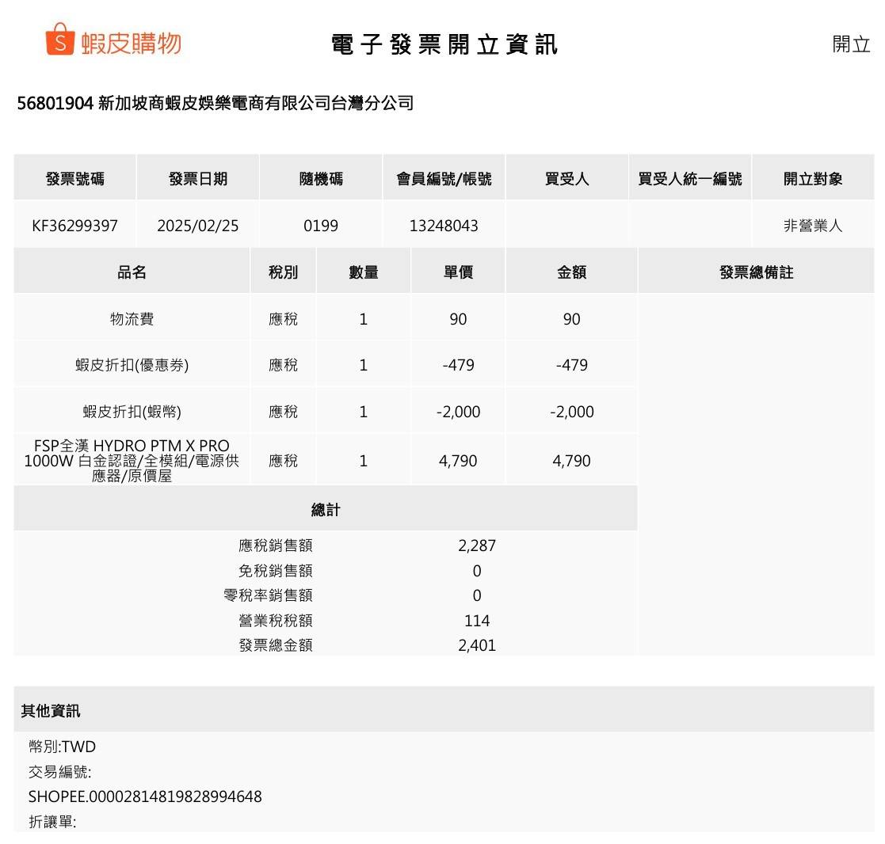The width and height of the screenshot is (885, 844).
Task: Click invoice total value 2,401
Action: click(x=477, y=644)
